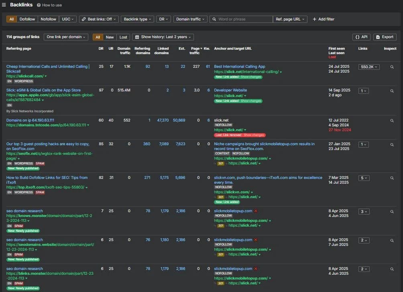403x292 pixels.
Task: Expand the slickcall.com URL dropdown arrow
Action: (46, 76)
